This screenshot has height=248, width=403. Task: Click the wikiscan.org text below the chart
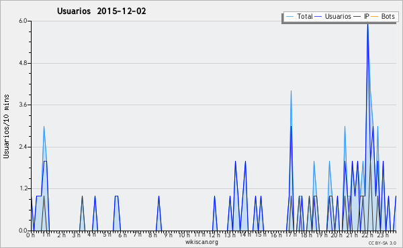click(x=201, y=242)
